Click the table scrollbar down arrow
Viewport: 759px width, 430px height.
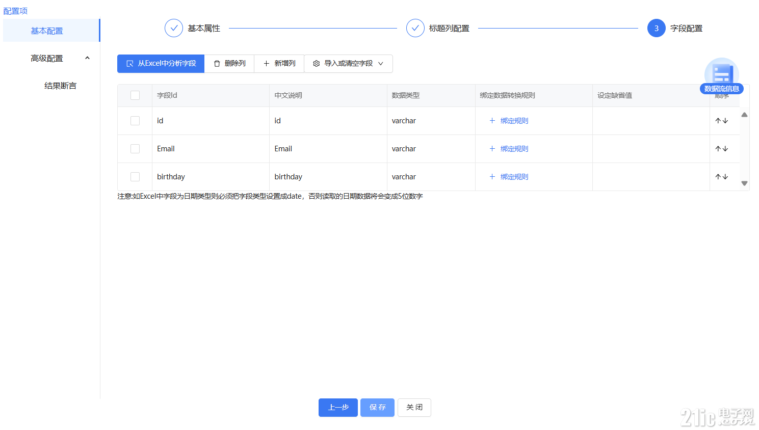coord(744,183)
